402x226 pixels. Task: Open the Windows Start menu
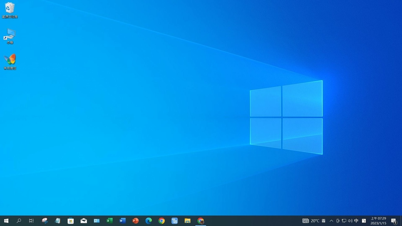pyautogui.click(x=6, y=221)
